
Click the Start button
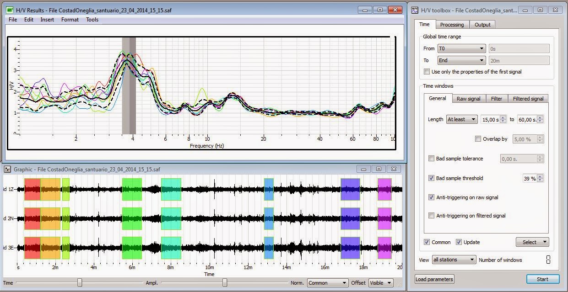543,279
